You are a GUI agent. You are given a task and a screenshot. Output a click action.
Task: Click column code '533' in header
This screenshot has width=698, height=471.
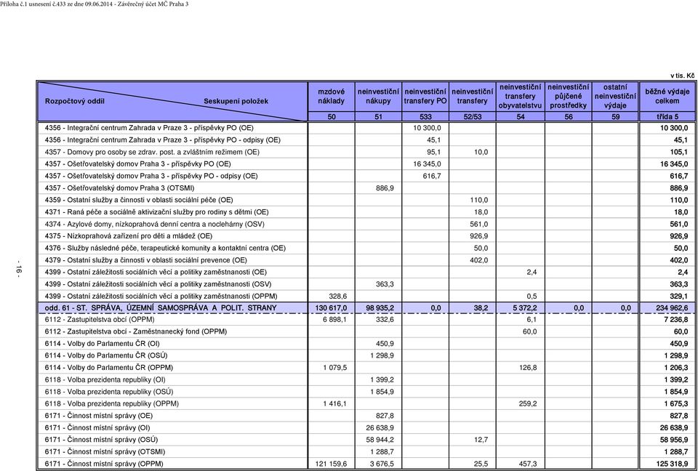tap(425, 116)
